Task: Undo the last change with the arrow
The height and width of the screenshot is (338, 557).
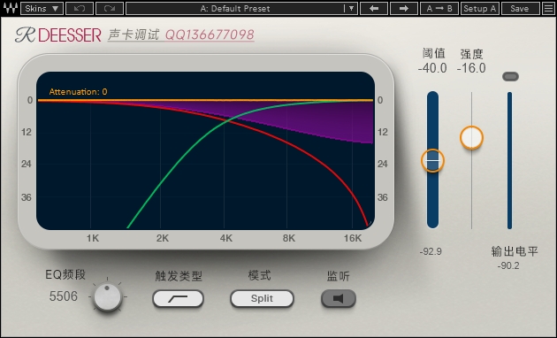Action: (x=80, y=9)
